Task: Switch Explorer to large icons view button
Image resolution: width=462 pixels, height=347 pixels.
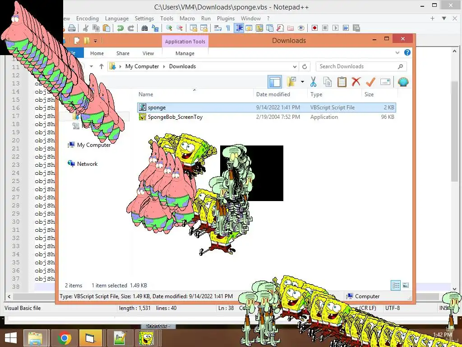Action: pyautogui.click(x=406, y=285)
